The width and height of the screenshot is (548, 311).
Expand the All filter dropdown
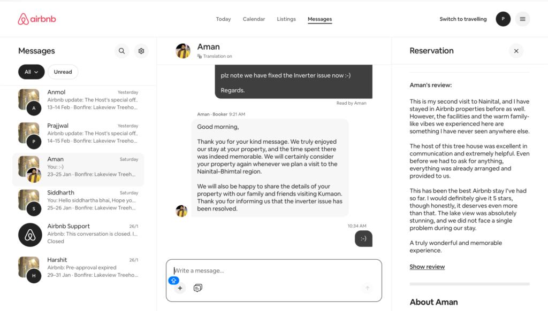(x=31, y=72)
